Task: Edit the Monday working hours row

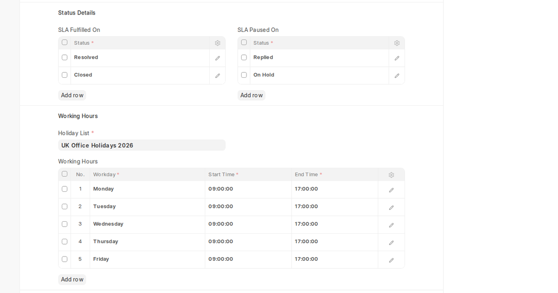Action: click(391, 190)
